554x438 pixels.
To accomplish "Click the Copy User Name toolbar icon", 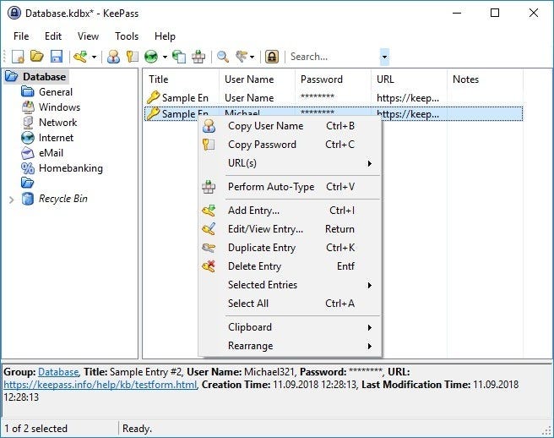I will pos(113,57).
